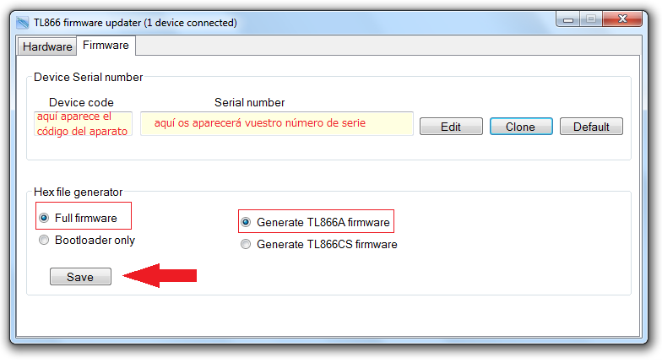
Task: Maximize the firmware updater window
Action: tap(591, 19)
